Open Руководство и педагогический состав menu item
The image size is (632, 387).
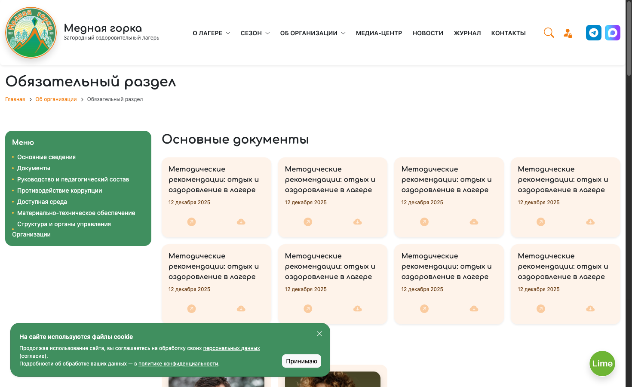click(73, 179)
